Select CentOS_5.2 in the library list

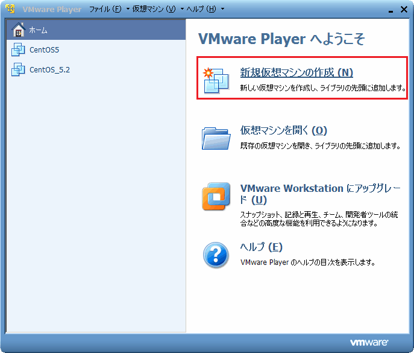(96, 69)
